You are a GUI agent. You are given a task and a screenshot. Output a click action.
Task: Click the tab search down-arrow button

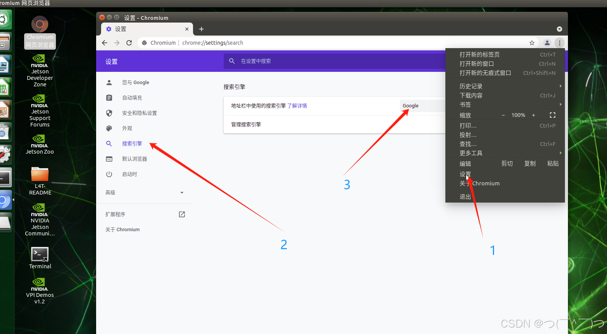click(x=560, y=29)
